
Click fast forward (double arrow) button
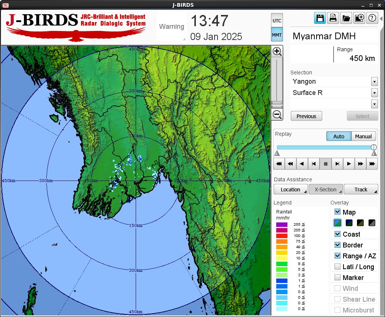pyautogui.click(x=360, y=164)
